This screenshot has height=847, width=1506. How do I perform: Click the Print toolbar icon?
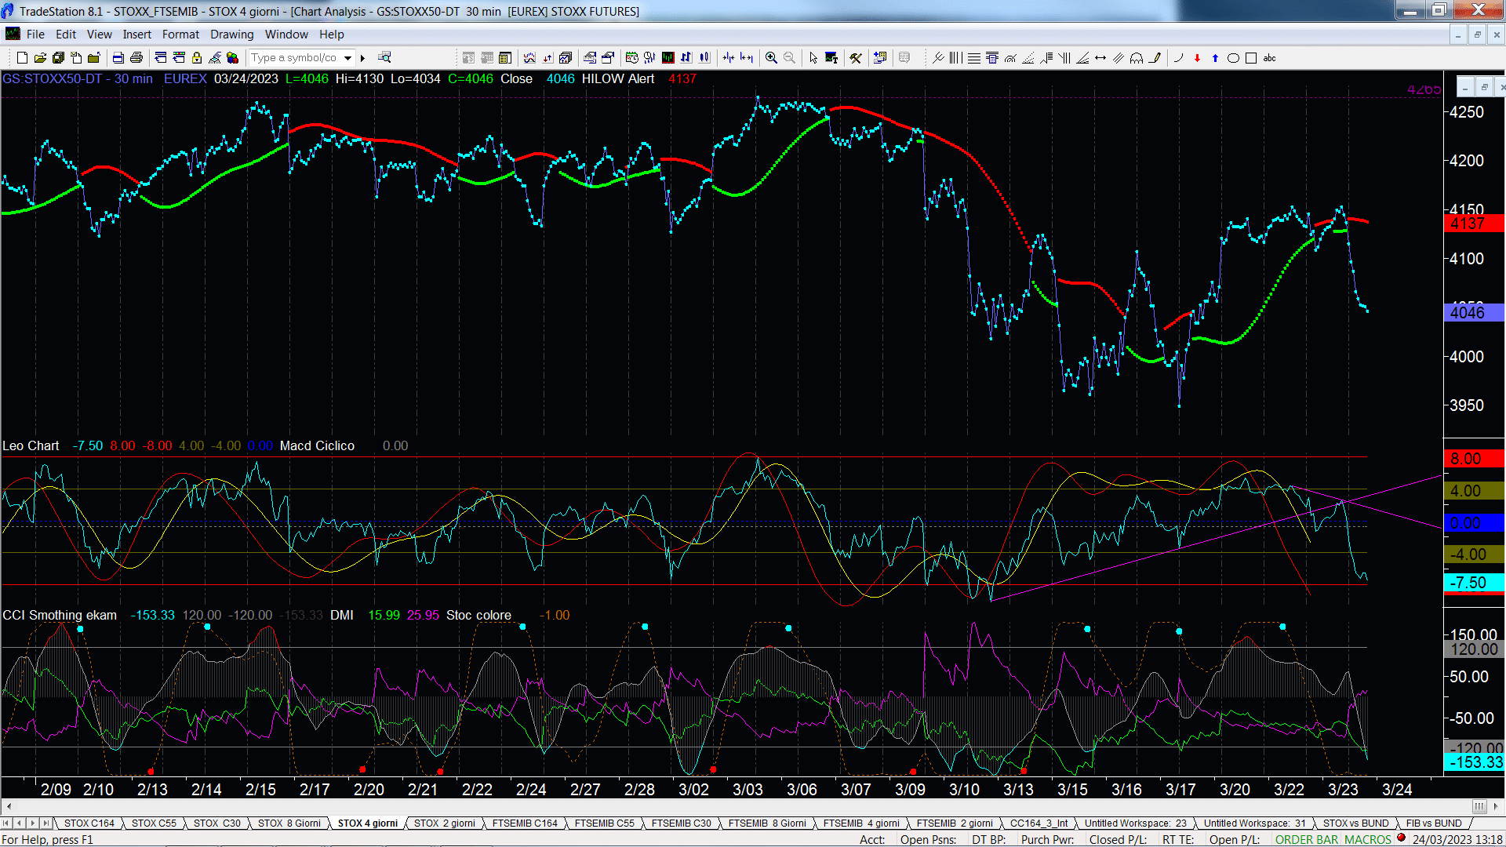(x=136, y=58)
